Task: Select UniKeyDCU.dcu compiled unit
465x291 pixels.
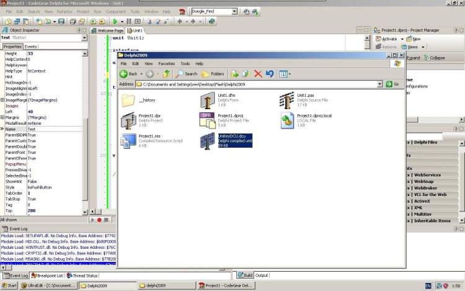Action: click(x=226, y=141)
